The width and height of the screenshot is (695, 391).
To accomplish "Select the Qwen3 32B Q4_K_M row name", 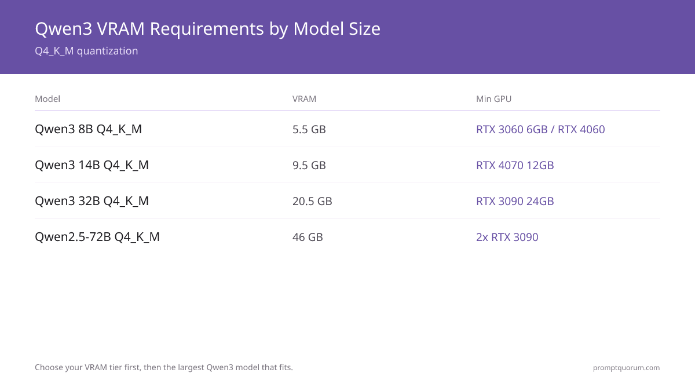I will [x=92, y=201].
